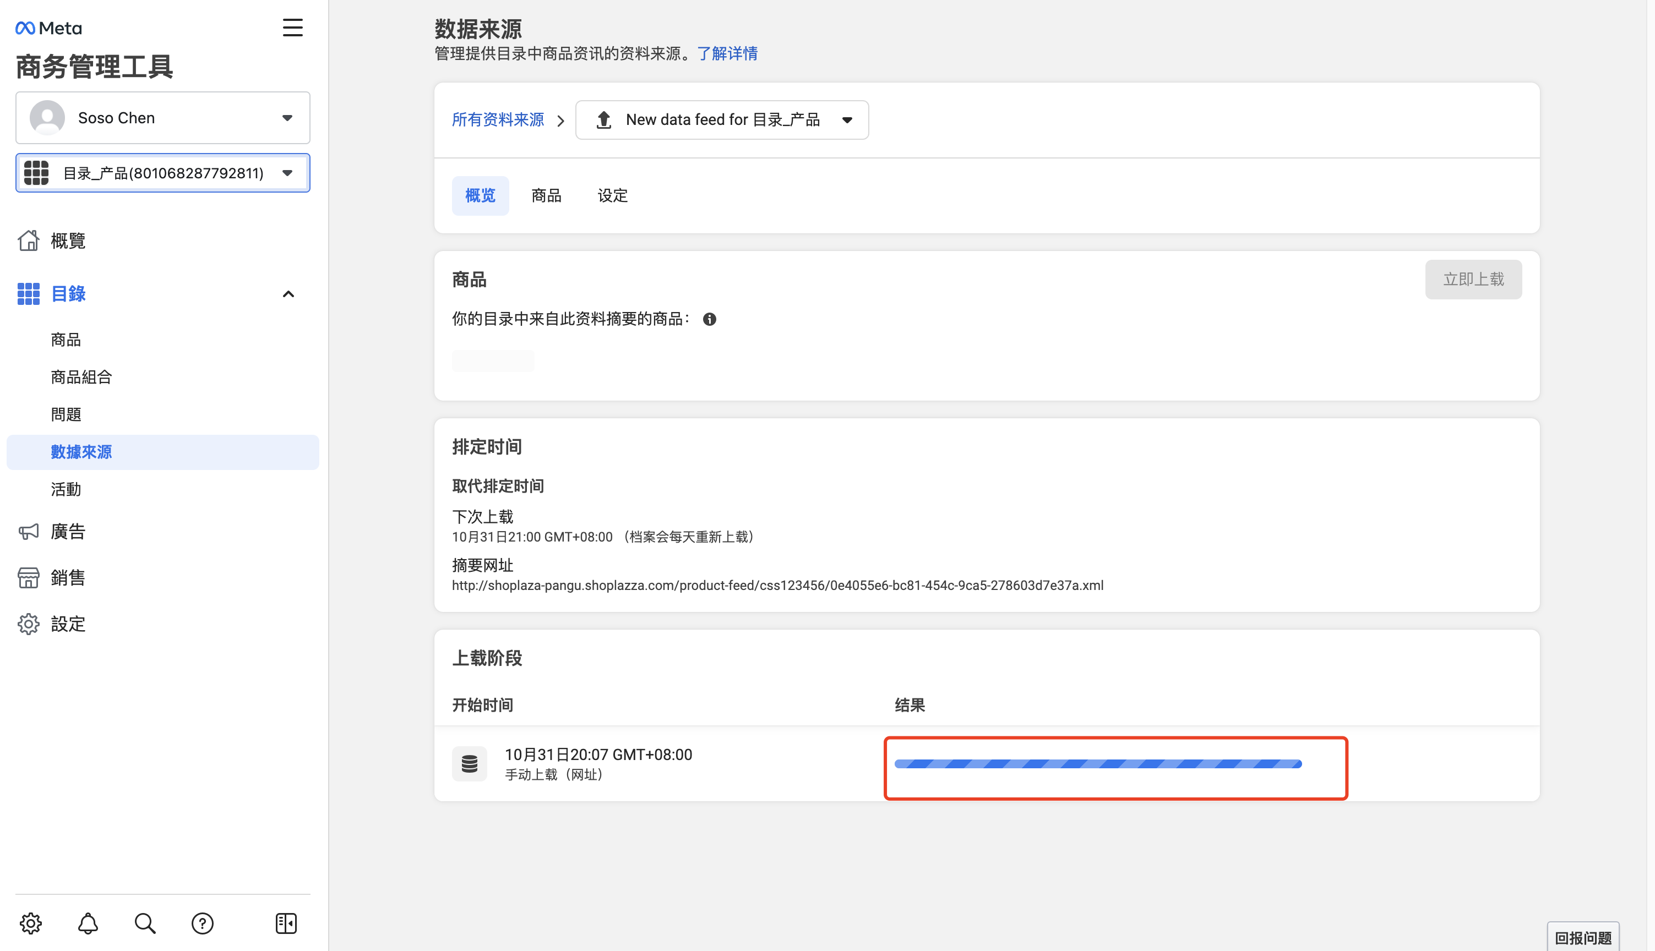
Task: Click the 数据来源 page heading
Action: [478, 29]
